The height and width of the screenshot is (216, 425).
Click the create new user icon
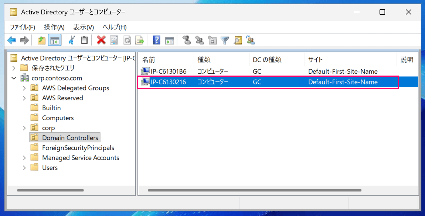187,41
